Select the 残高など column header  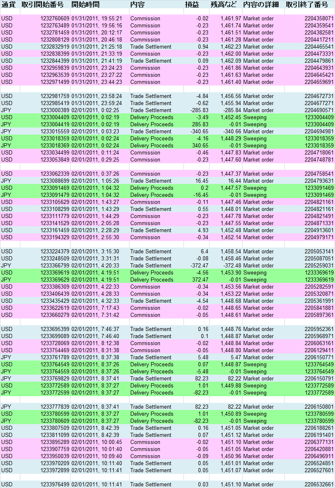224,5
